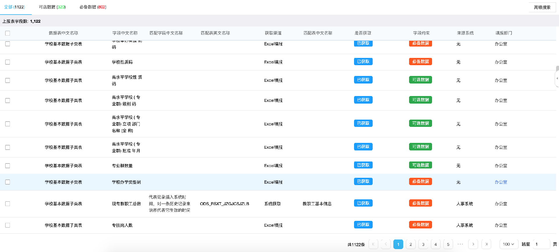Viewport: 559px width, 252px height.
Task: Select 学校基本数据子类表 cell in 学校性质码 row
Action: point(63,62)
